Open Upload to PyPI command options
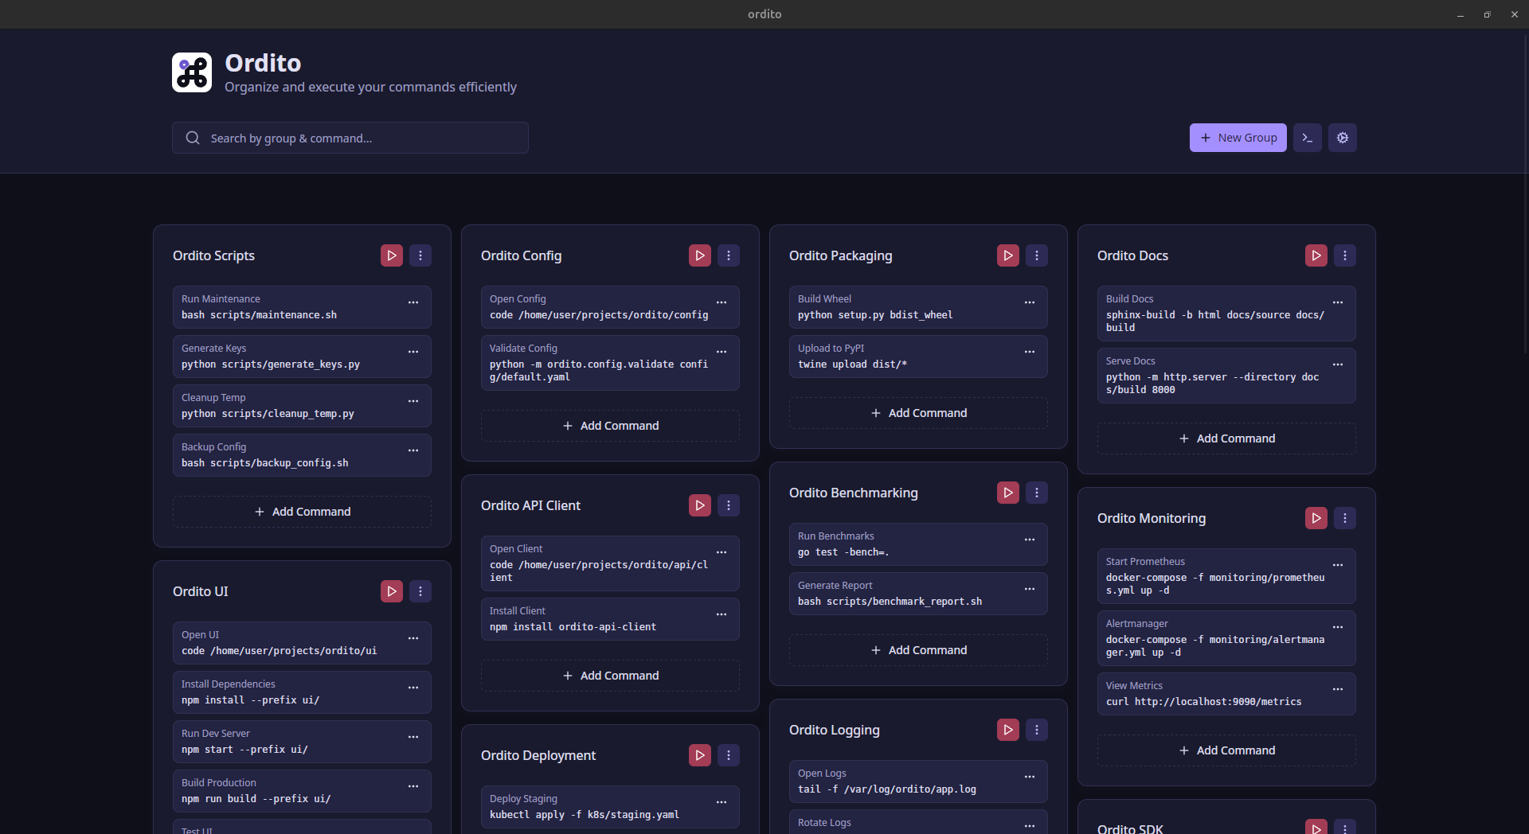This screenshot has width=1529, height=834. click(x=1030, y=352)
